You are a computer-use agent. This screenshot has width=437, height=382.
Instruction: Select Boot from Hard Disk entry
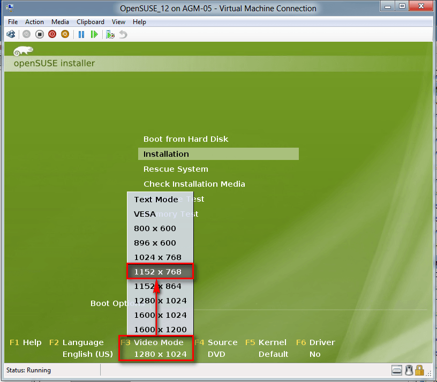pyautogui.click(x=185, y=139)
